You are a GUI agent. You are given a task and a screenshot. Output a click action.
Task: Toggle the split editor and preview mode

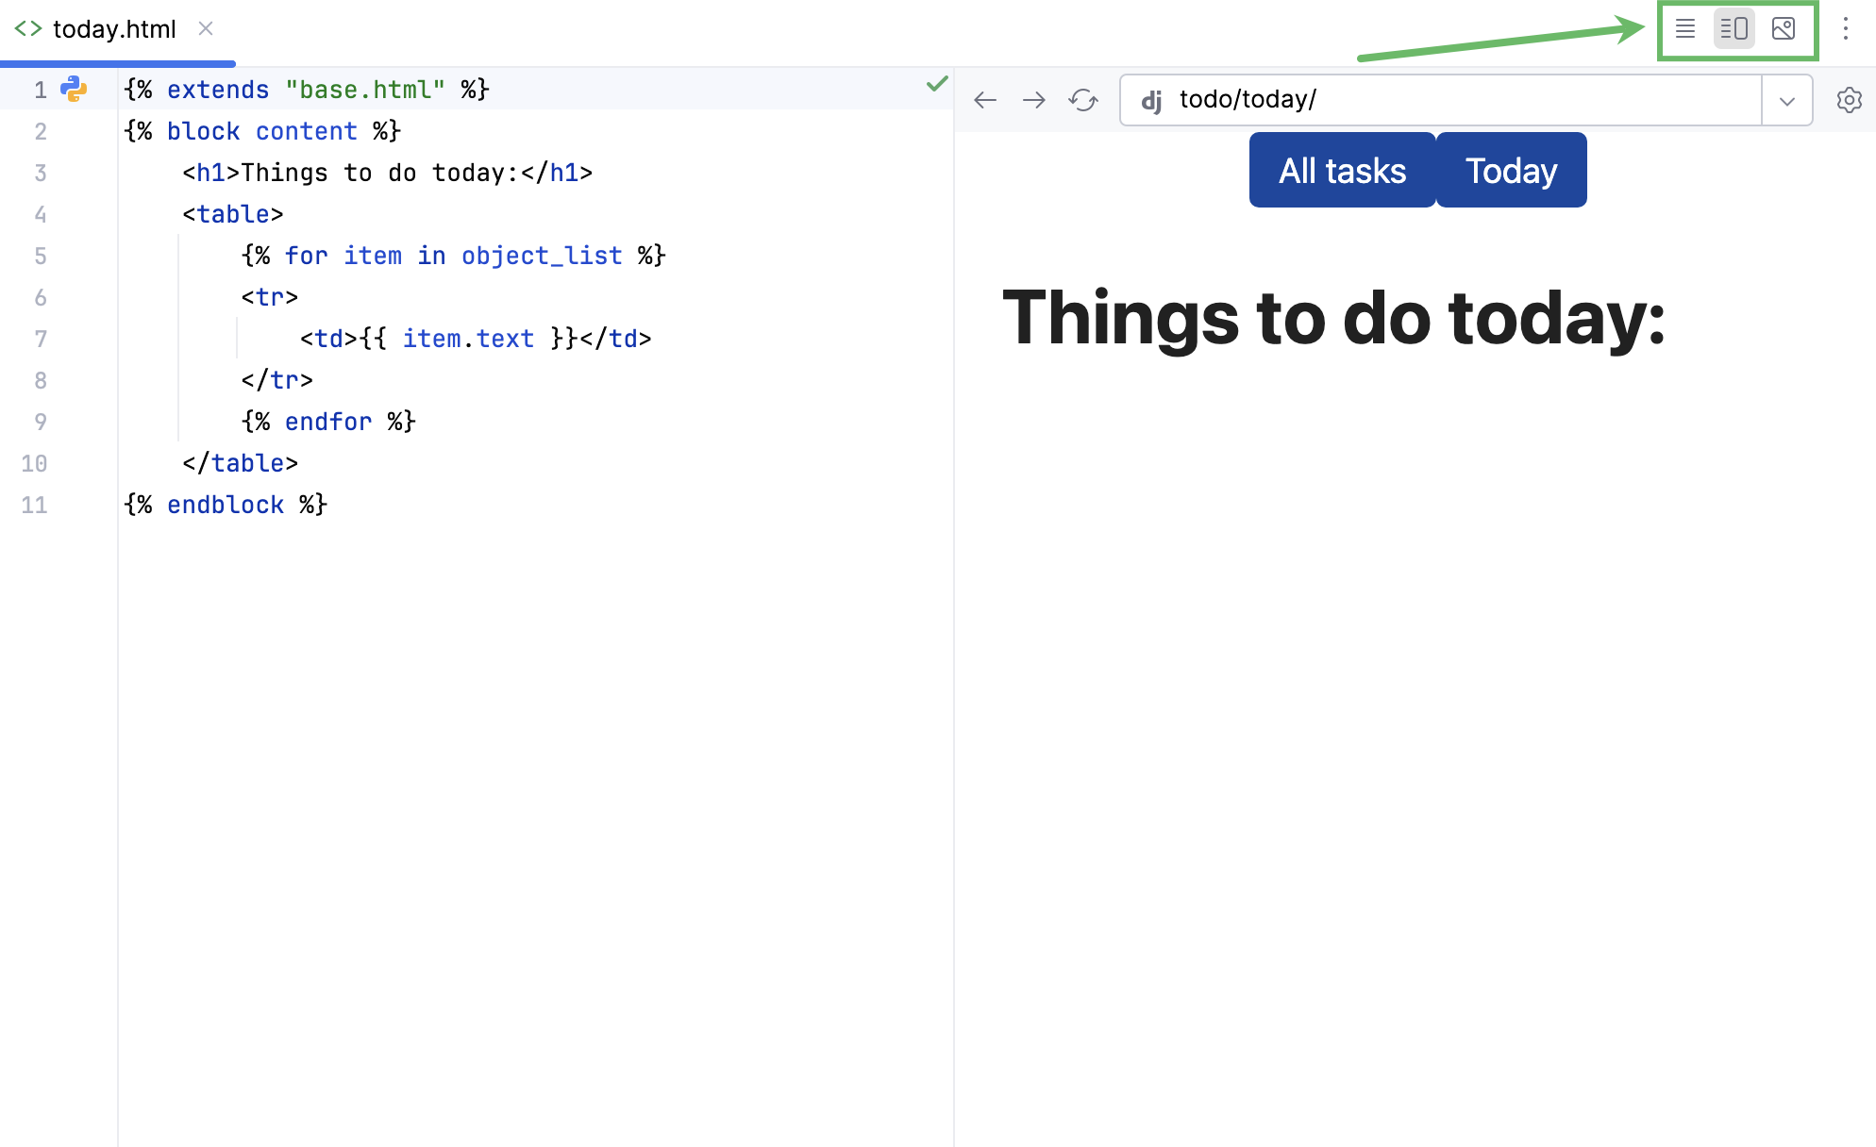click(x=1734, y=29)
